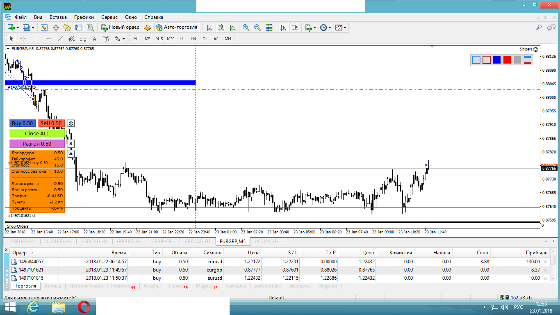The image size is (560, 315).
Task: Toggle the Авто-торговля button
Action: tap(177, 27)
